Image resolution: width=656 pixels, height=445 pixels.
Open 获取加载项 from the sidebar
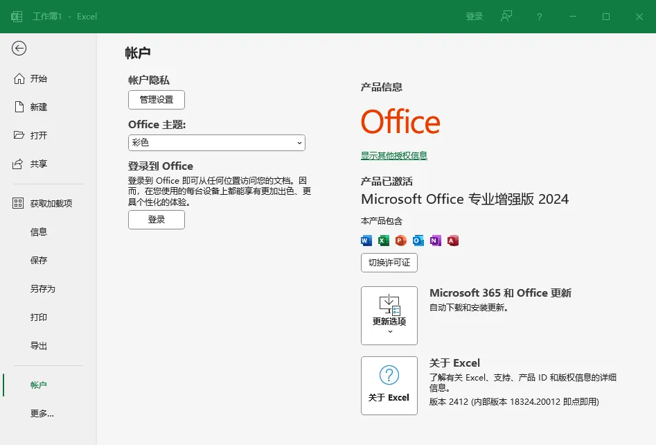[51, 204]
